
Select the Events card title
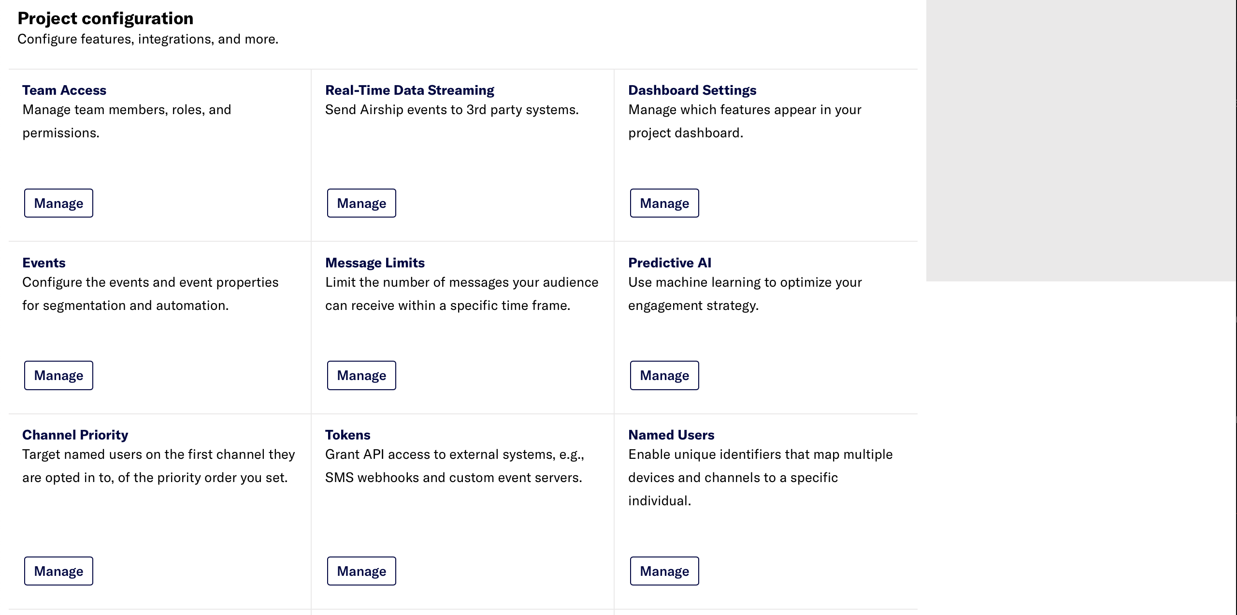(x=44, y=263)
